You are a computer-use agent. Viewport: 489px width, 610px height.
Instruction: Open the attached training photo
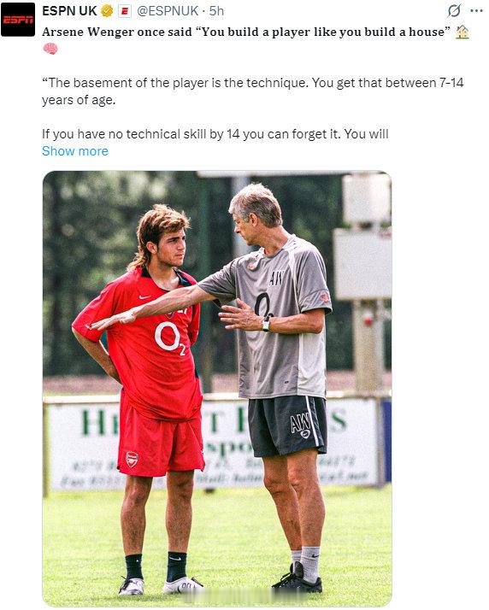pyautogui.click(x=217, y=389)
